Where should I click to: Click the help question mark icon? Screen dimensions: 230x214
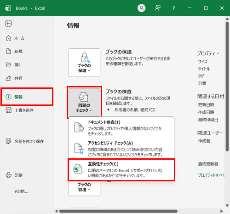click(x=173, y=8)
